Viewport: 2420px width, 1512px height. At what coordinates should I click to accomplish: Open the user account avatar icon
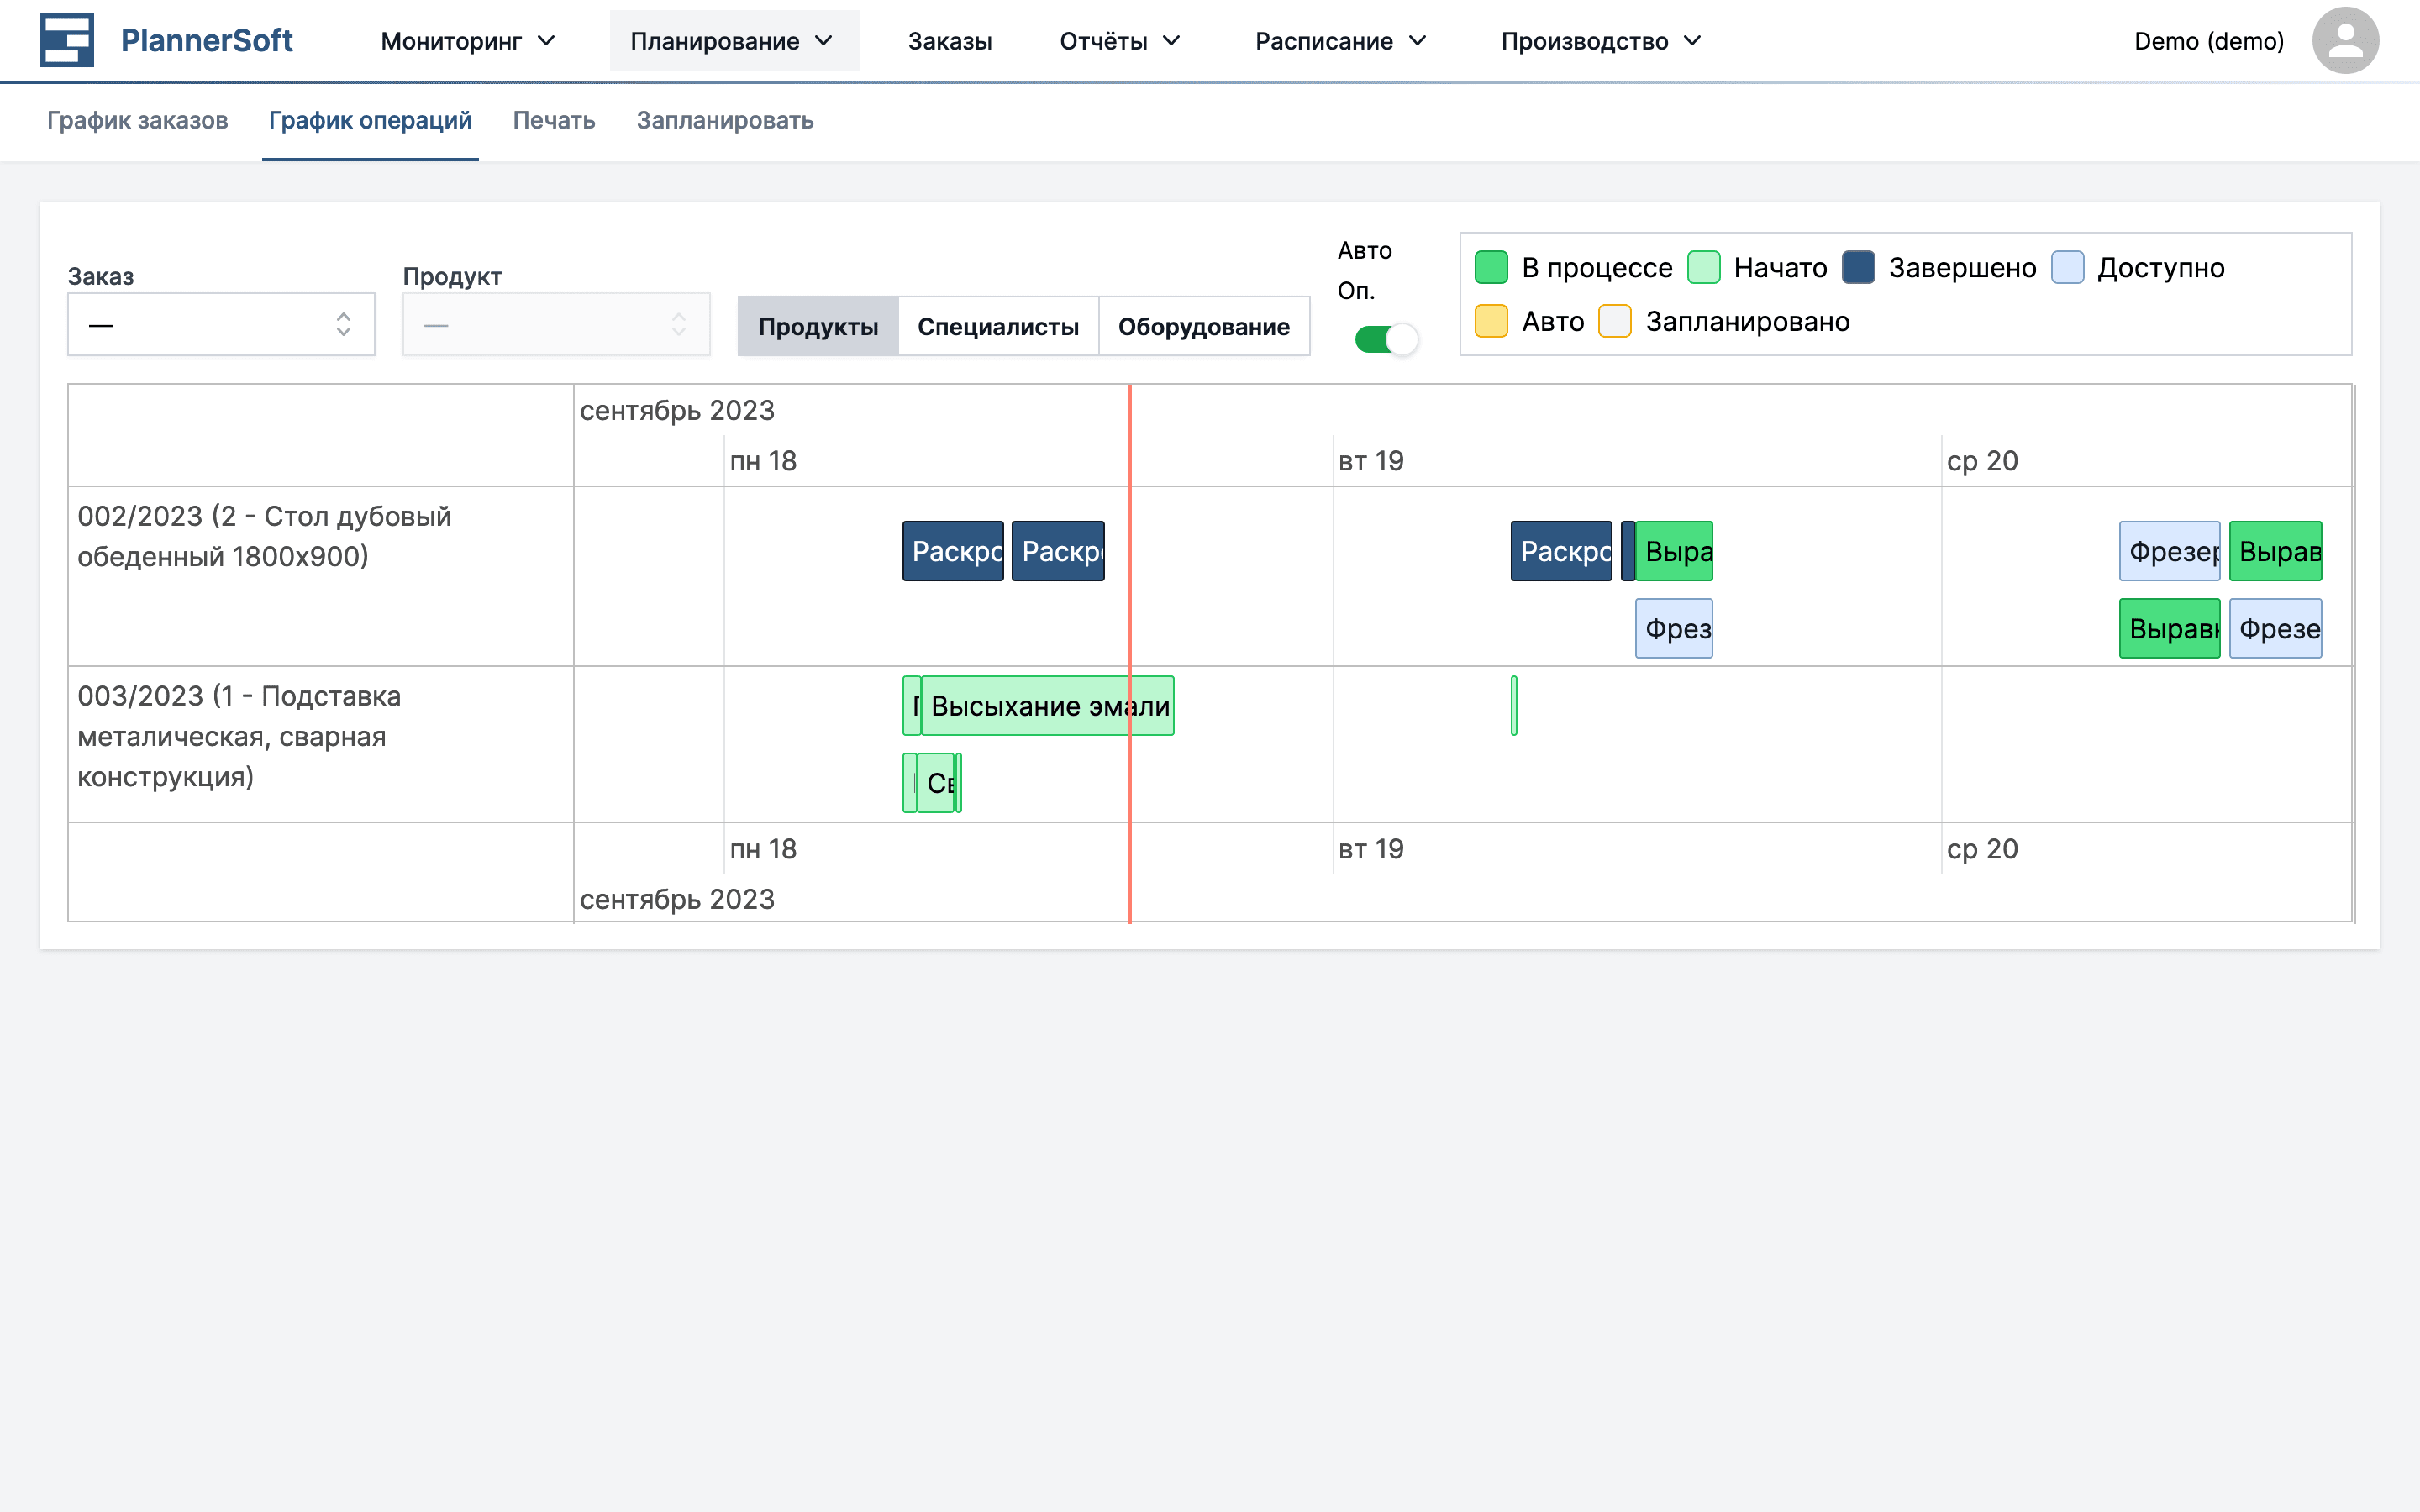pyautogui.click(x=2346, y=40)
